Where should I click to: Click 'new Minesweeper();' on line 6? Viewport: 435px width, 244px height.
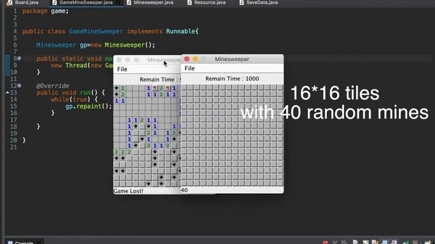(123, 45)
